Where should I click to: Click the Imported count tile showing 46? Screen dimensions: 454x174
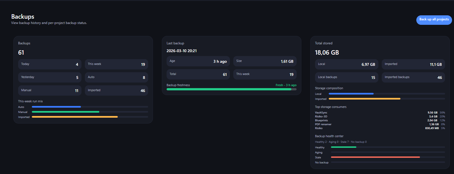[x=116, y=90]
